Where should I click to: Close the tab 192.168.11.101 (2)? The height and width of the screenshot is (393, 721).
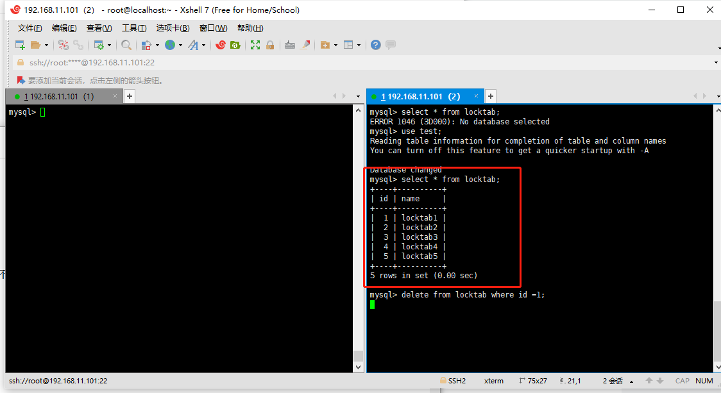coord(477,96)
